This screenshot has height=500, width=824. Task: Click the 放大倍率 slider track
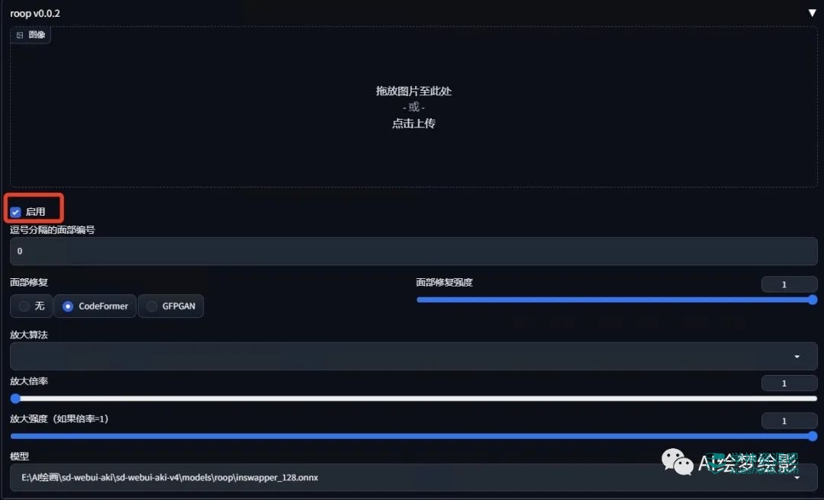[x=414, y=398]
